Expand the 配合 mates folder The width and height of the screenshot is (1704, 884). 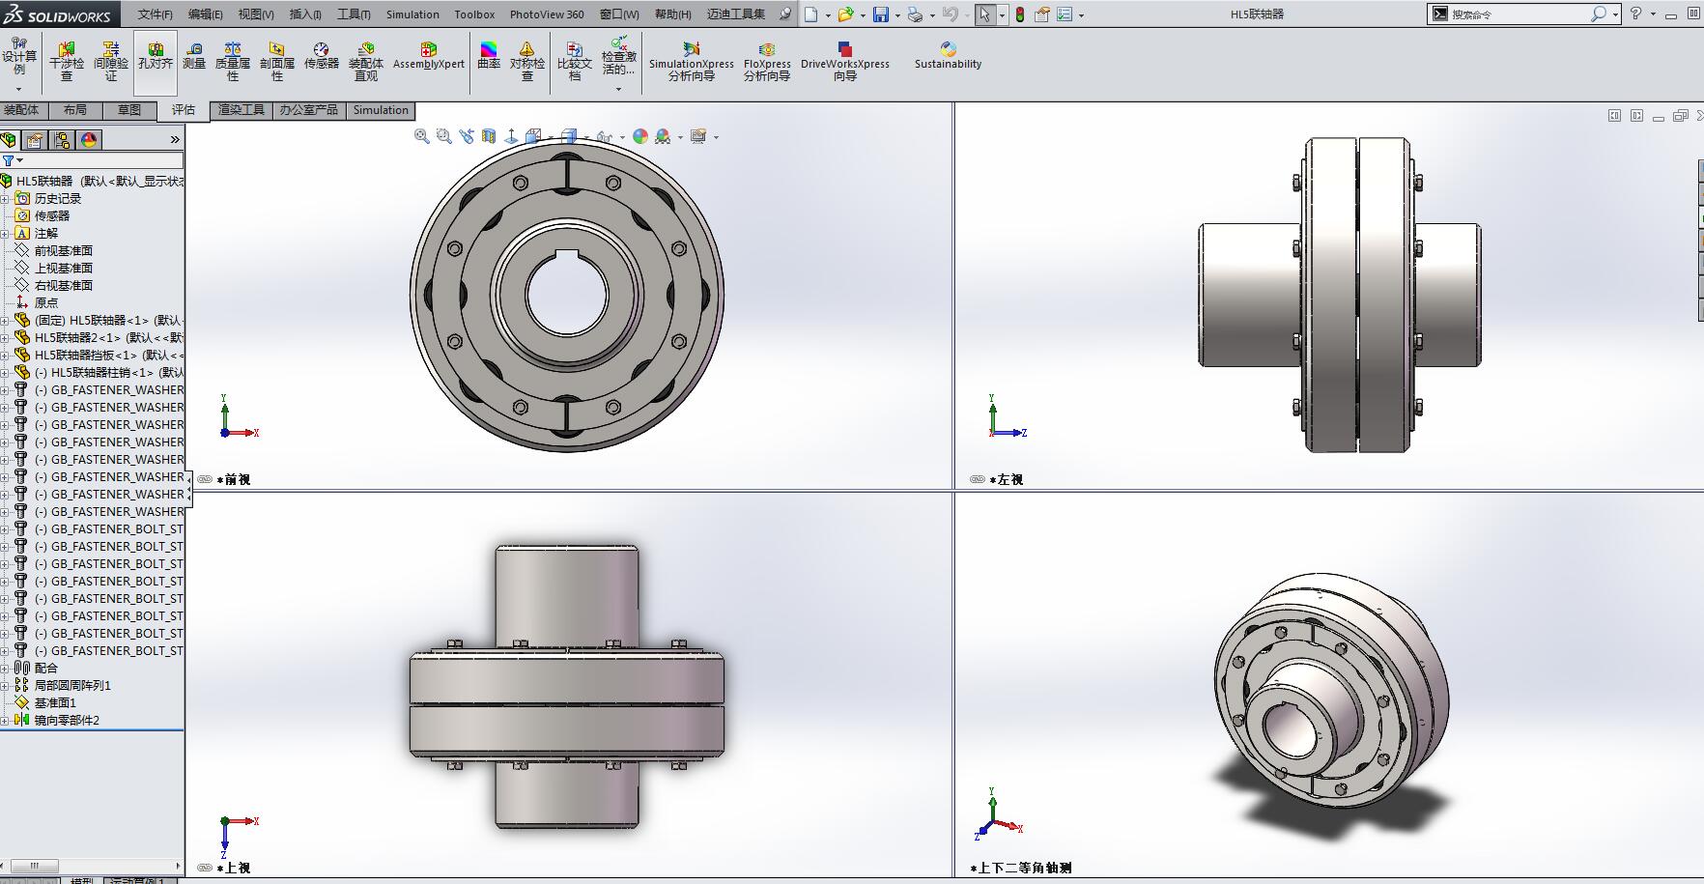5,669
